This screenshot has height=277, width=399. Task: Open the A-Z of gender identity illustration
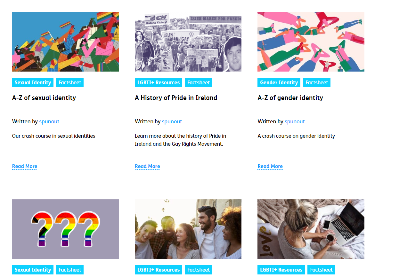pos(311,42)
